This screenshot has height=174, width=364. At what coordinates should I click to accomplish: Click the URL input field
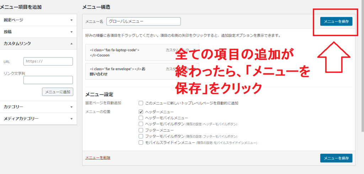(48, 62)
